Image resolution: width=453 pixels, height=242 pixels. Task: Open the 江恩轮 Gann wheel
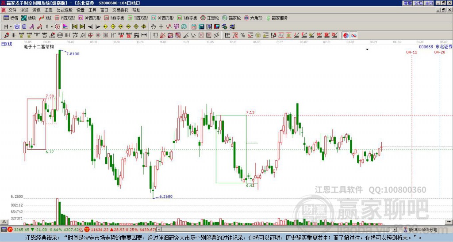pyautogui.click(x=210, y=18)
